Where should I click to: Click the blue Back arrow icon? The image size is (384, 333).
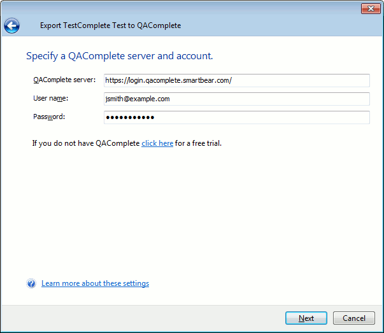pyautogui.click(x=12, y=25)
